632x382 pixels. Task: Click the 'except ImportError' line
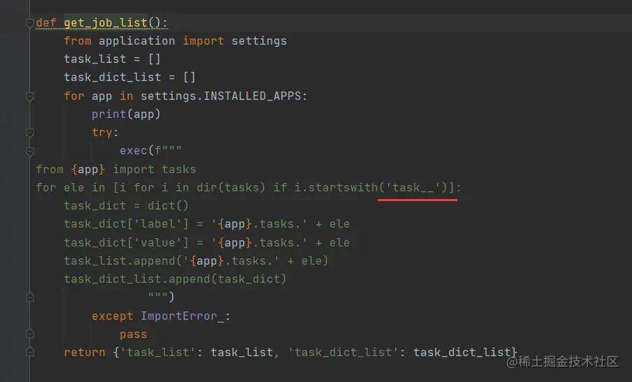click(161, 316)
